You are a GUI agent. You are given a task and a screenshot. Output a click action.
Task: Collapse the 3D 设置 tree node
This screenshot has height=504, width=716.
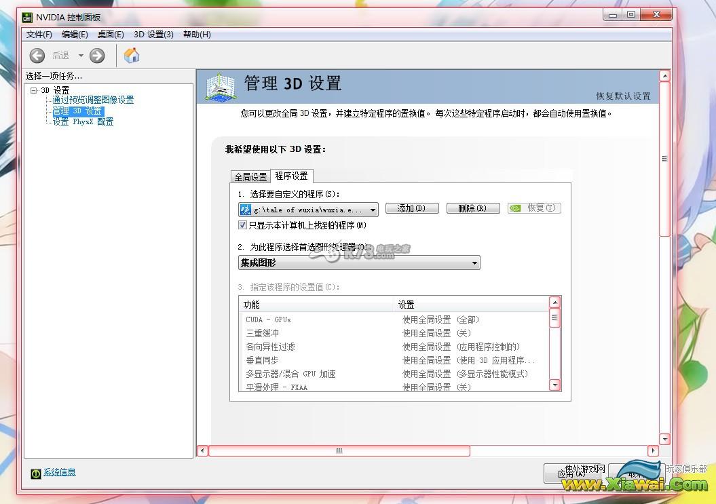click(33, 90)
